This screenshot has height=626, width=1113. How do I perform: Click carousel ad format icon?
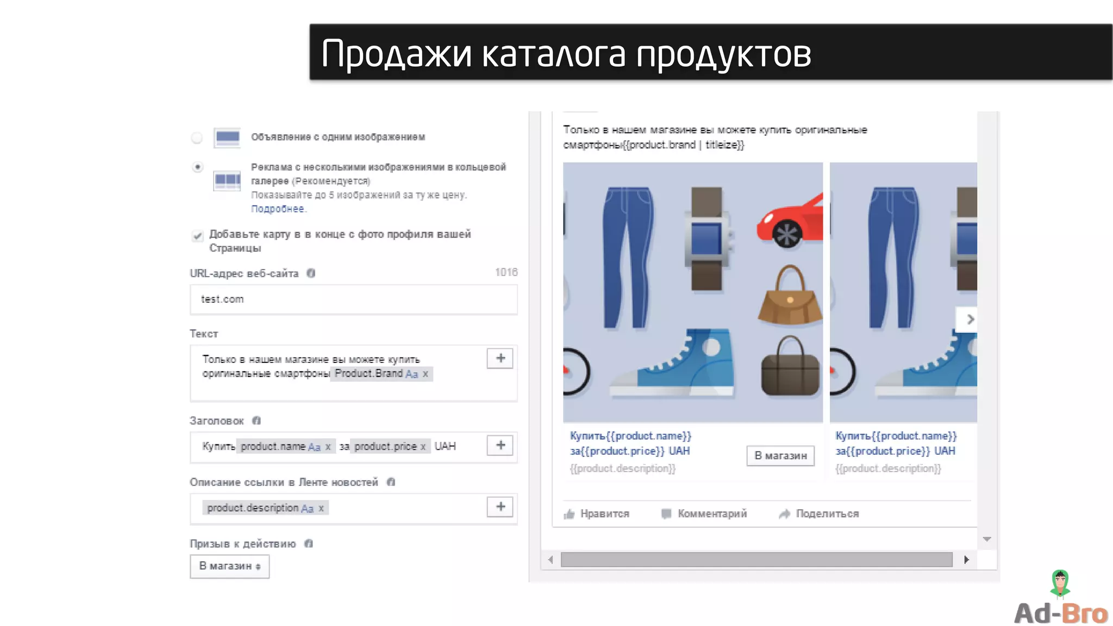point(227,180)
